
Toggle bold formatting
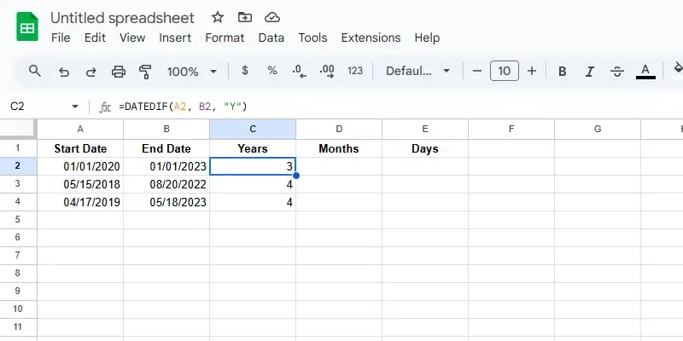coord(563,72)
